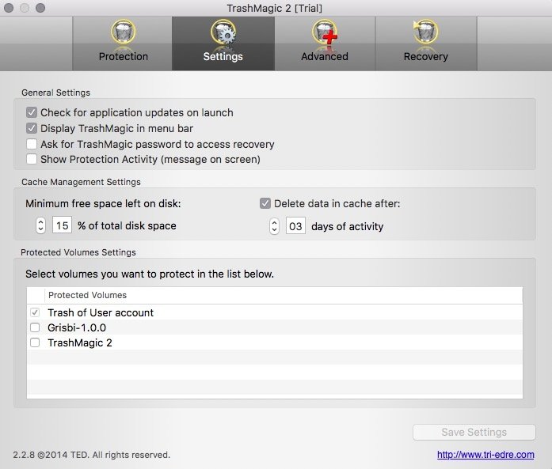Click the Save Settings button
552x469 pixels.
click(474, 432)
